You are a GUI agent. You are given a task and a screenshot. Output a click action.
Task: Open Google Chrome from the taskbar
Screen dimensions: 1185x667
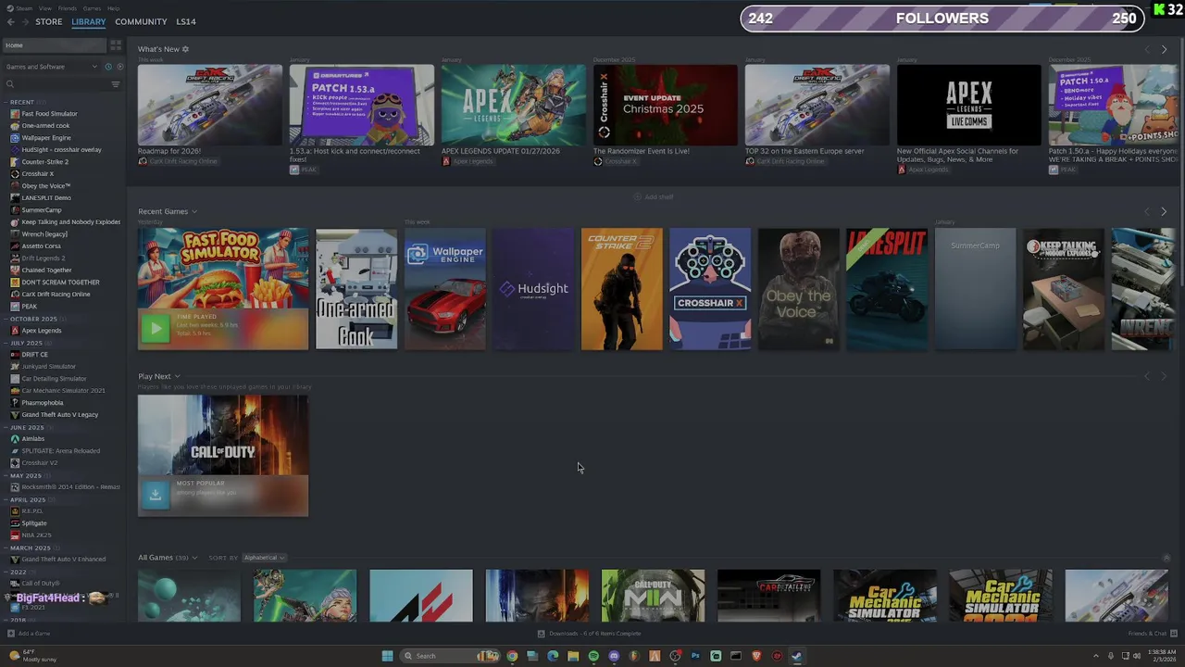coord(512,656)
